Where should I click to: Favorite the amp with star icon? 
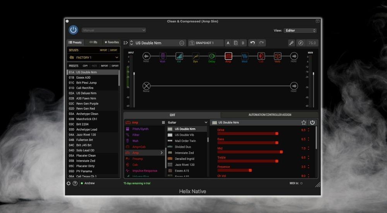(303, 122)
